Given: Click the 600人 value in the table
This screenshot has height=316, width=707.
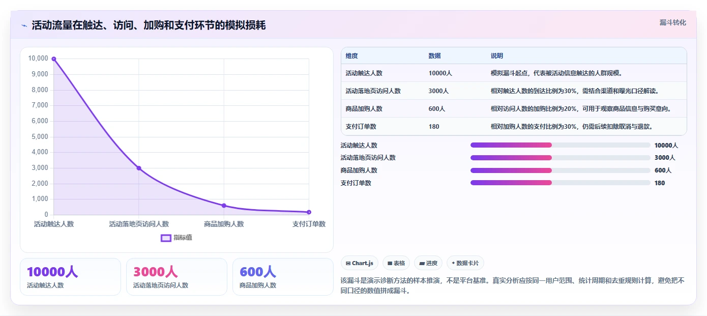Looking at the screenshot, I should coord(436,109).
